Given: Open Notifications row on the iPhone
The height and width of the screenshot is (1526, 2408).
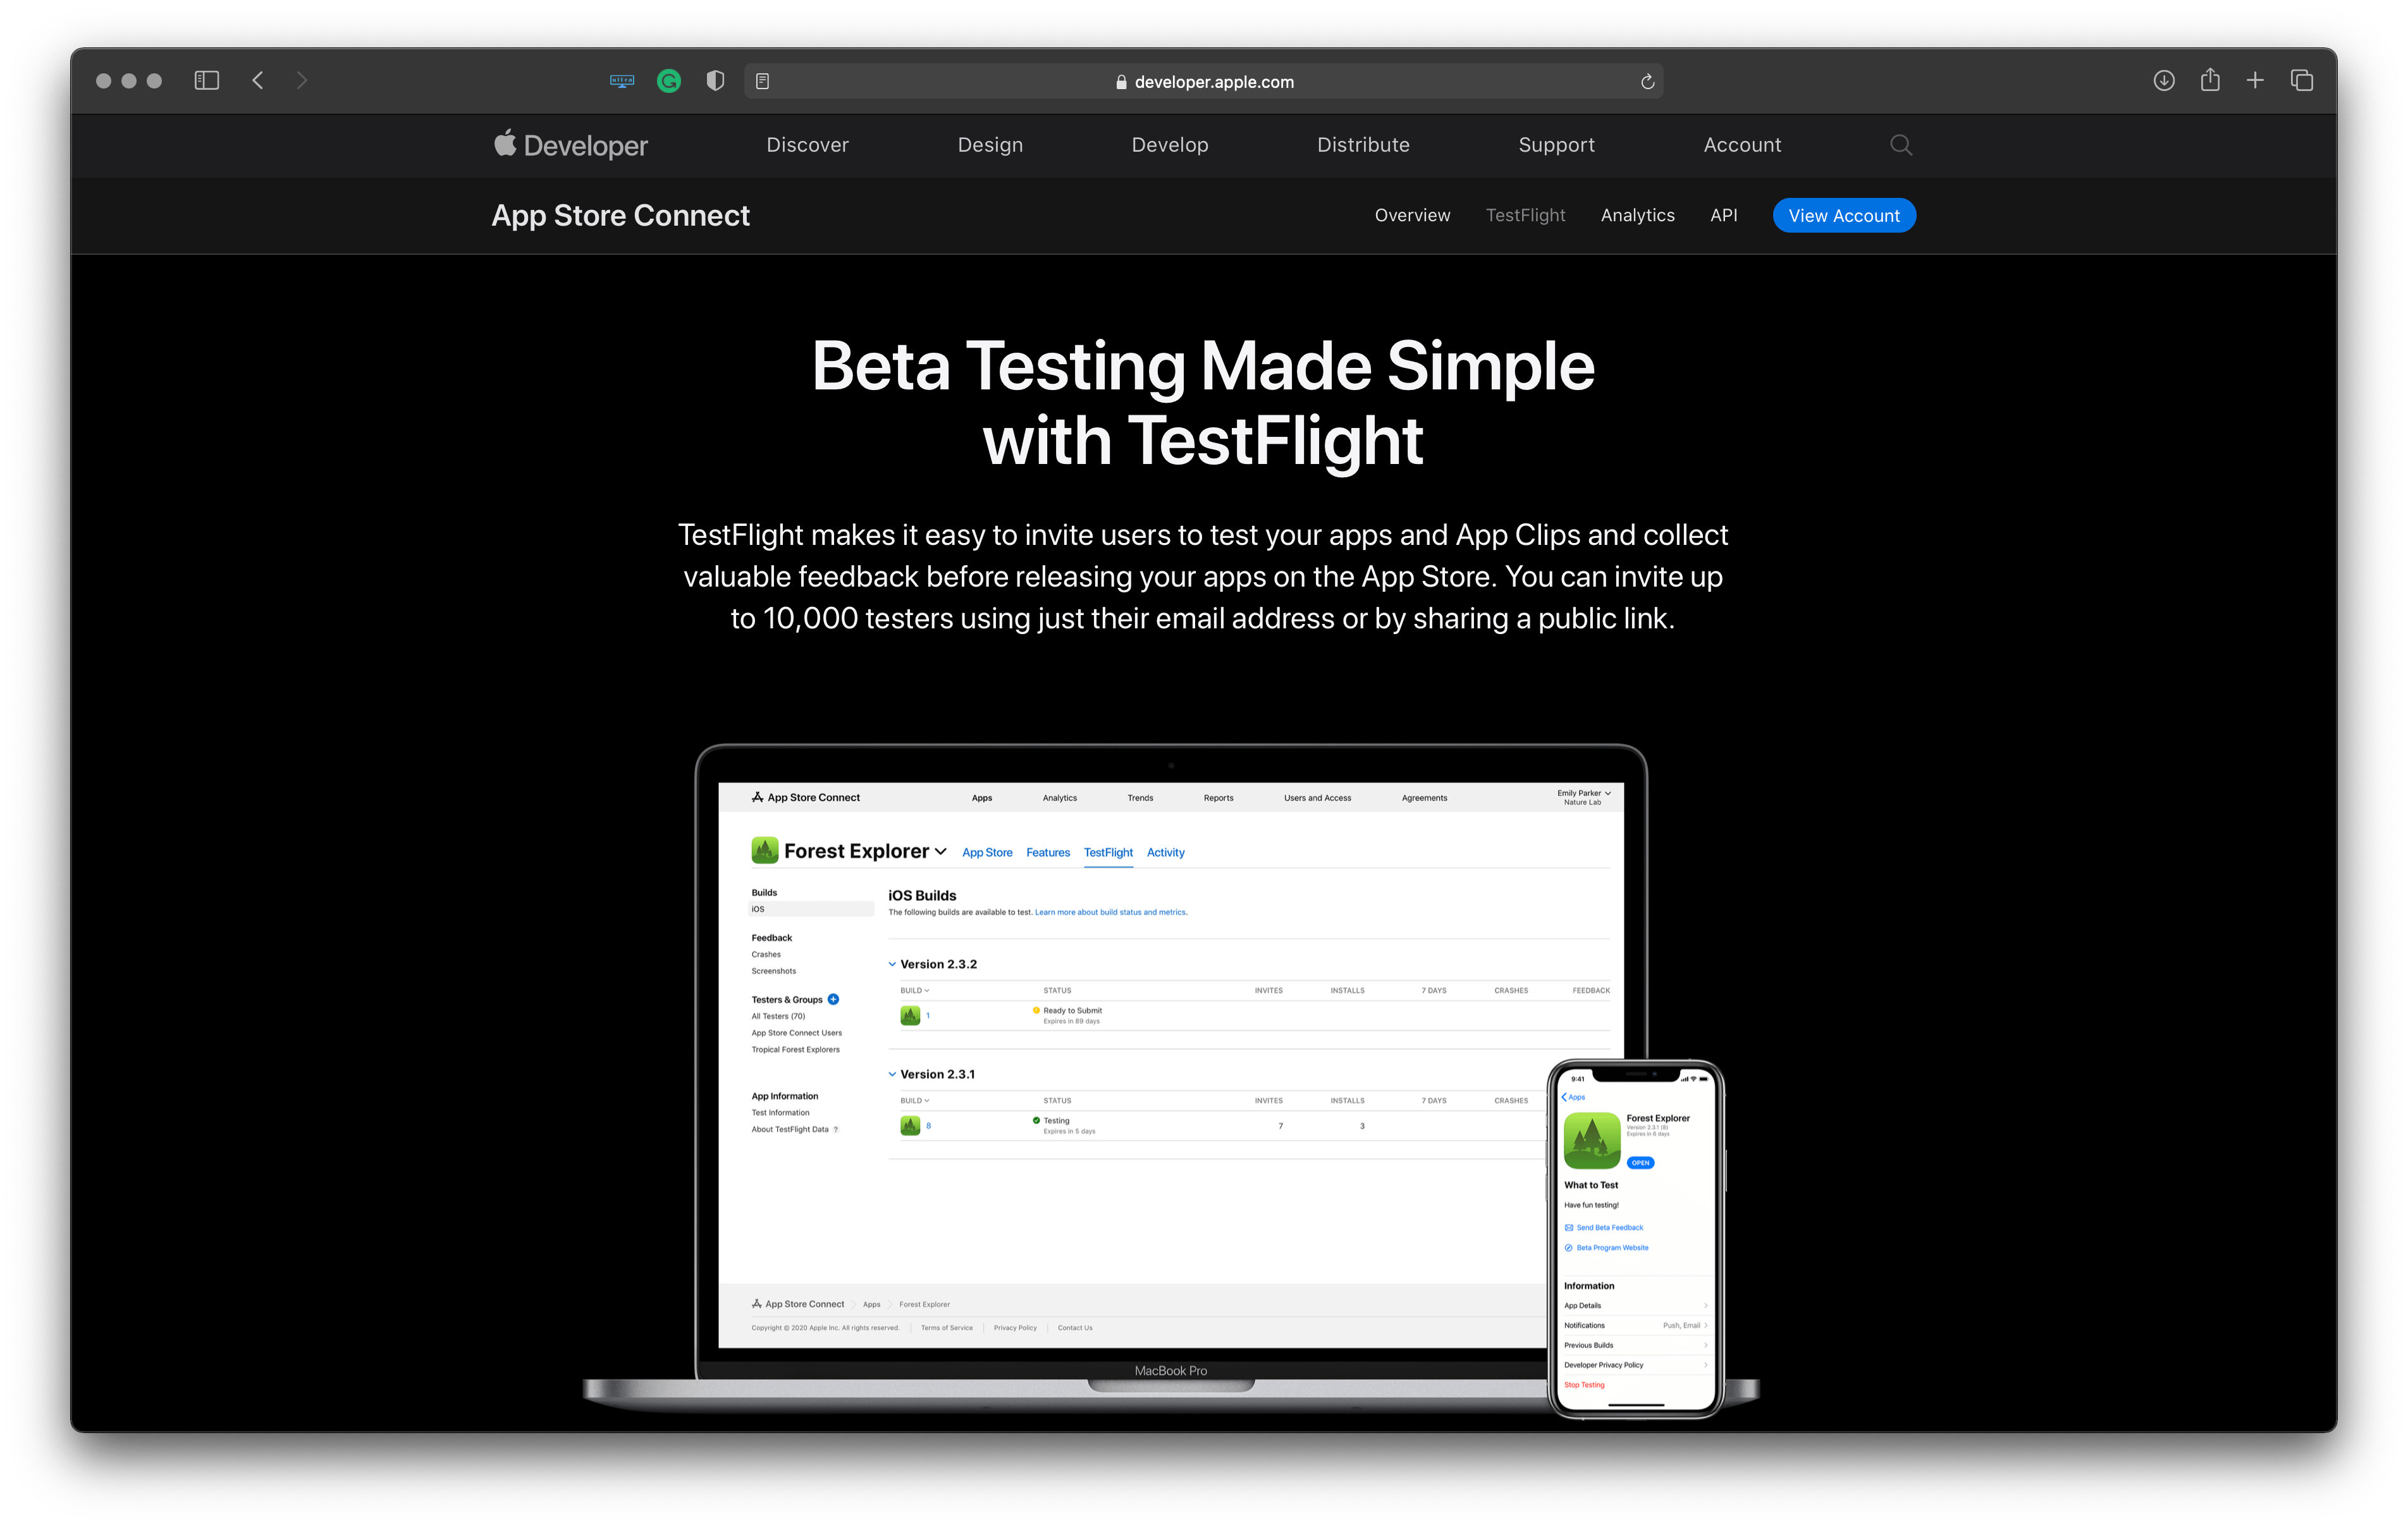Looking at the screenshot, I should [x=1636, y=1325].
